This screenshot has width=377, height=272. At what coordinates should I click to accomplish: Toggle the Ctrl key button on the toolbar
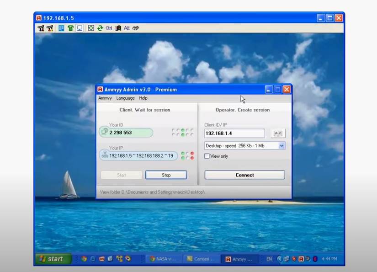click(x=108, y=28)
